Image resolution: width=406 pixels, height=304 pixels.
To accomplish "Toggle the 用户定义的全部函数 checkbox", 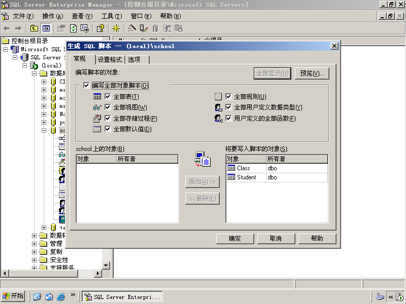I will 228,118.
